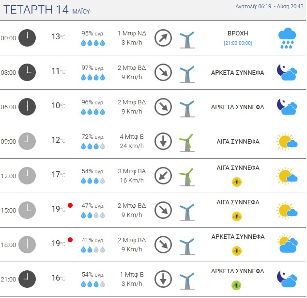307x298 pixels.
Task: Click the sunrise and sunset times text
Action: tap(269, 6)
